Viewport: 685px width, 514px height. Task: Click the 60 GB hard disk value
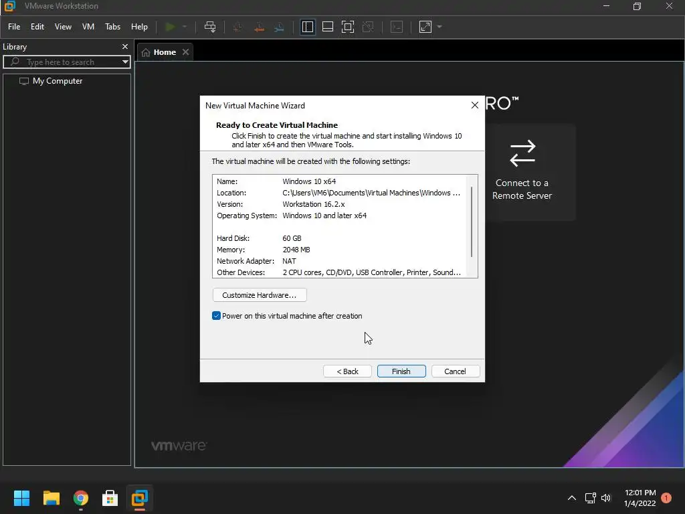[x=292, y=238]
